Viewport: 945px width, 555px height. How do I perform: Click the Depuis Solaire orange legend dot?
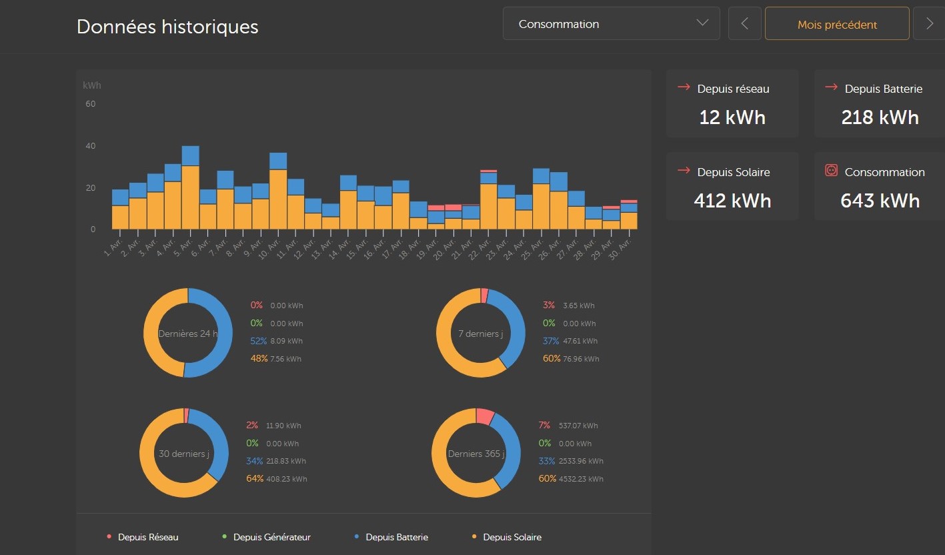coord(474,537)
